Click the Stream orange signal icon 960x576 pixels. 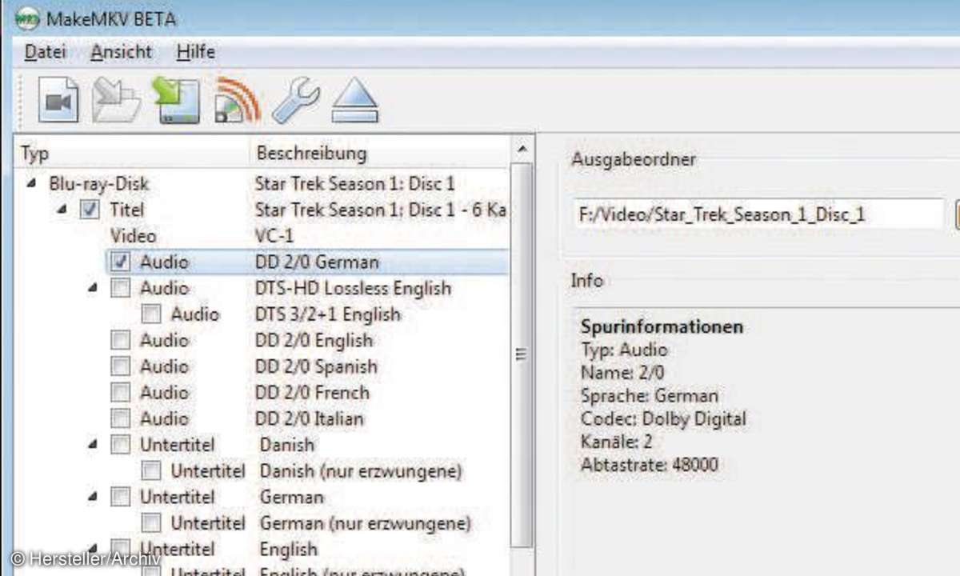pyautogui.click(x=236, y=101)
